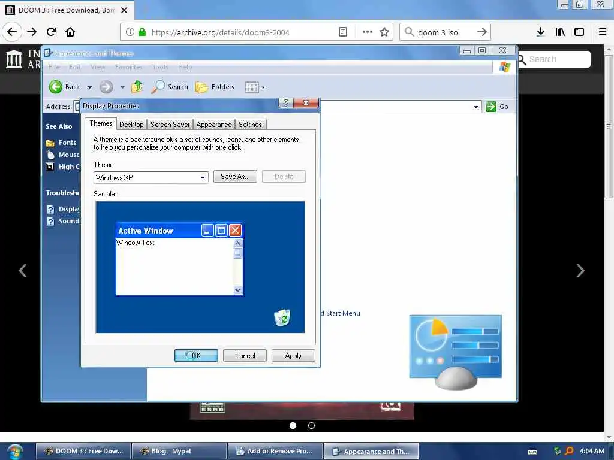
Task: Expand the Views dropdown arrow
Action: (263, 87)
